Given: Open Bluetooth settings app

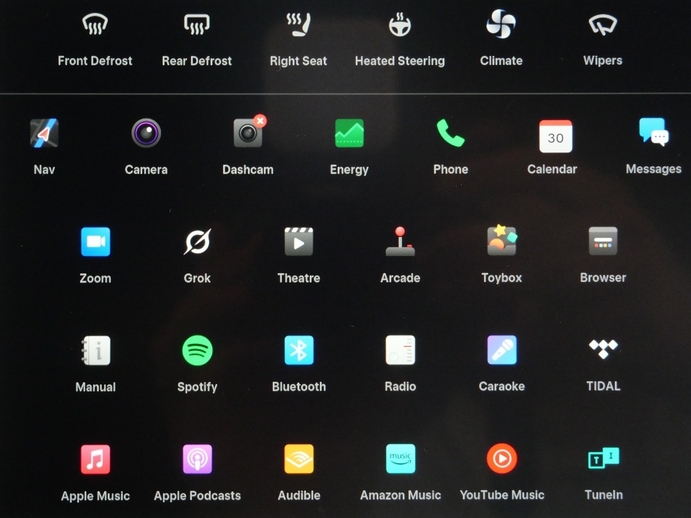Looking at the screenshot, I should pos(299,350).
